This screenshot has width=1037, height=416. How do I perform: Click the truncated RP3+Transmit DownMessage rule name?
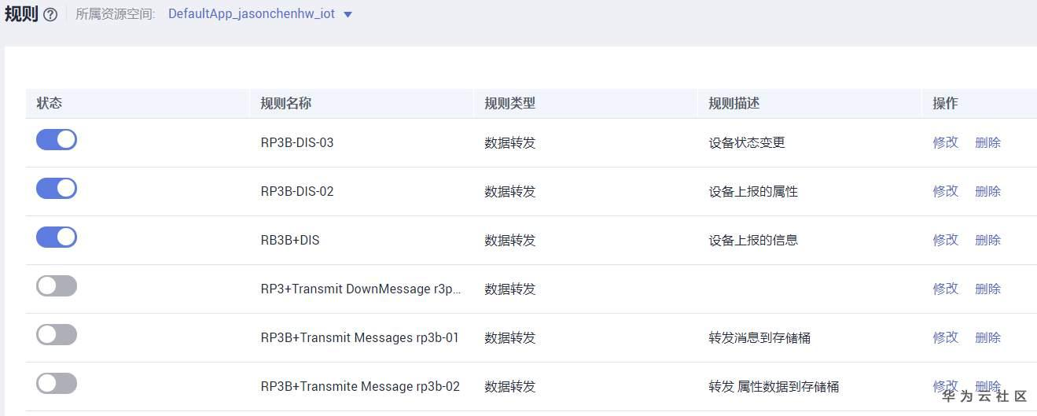(360, 289)
